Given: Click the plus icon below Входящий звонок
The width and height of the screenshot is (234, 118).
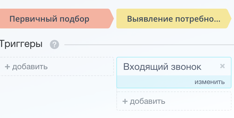Looking at the screenshot, I should tap(125, 101).
